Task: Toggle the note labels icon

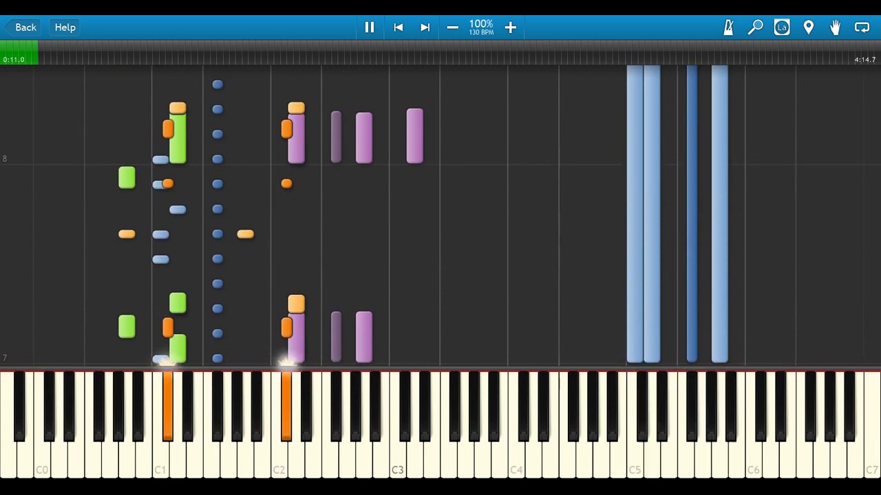Action: (x=782, y=27)
